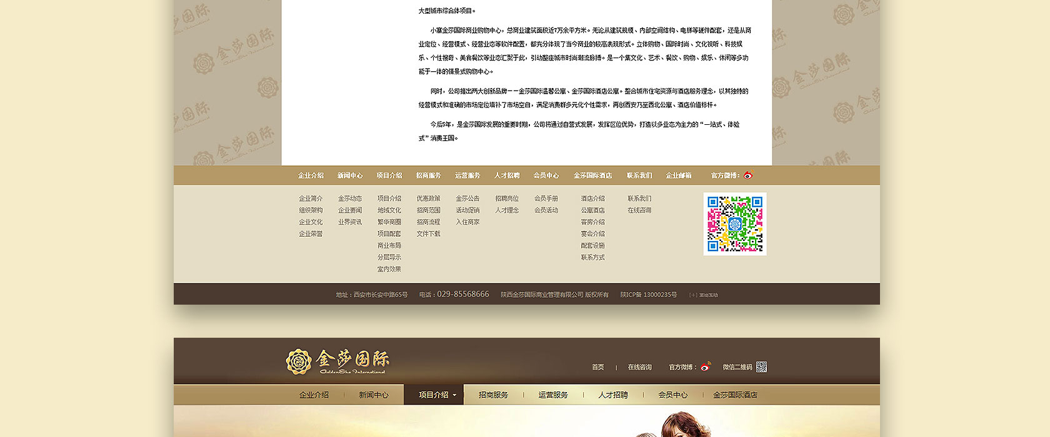Image resolution: width=1050 pixels, height=437 pixels.
Task: Expand the highlighted 项目介绍 dropdown arrow
Action: point(454,395)
